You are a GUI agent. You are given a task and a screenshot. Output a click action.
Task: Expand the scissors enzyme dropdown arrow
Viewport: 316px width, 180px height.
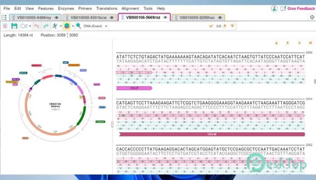point(60,26)
